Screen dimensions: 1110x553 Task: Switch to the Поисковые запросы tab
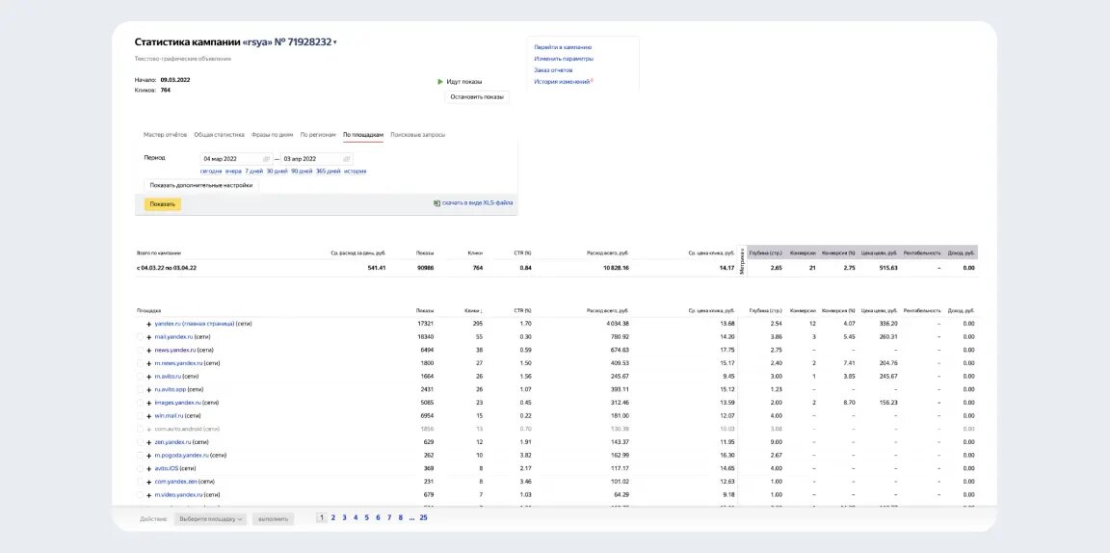pos(417,135)
